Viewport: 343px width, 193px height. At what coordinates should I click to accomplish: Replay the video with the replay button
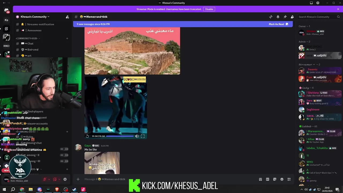coord(87,136)
